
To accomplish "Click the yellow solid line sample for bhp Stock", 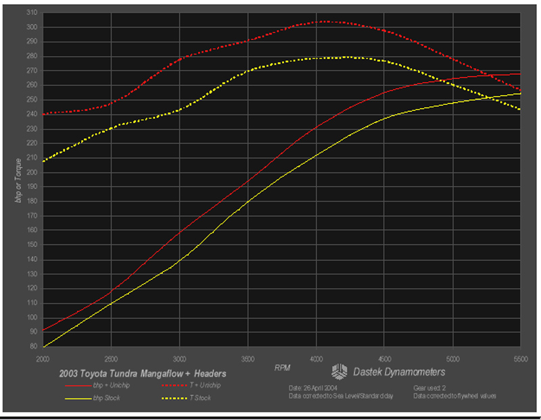I will click(x=78, y=398).
